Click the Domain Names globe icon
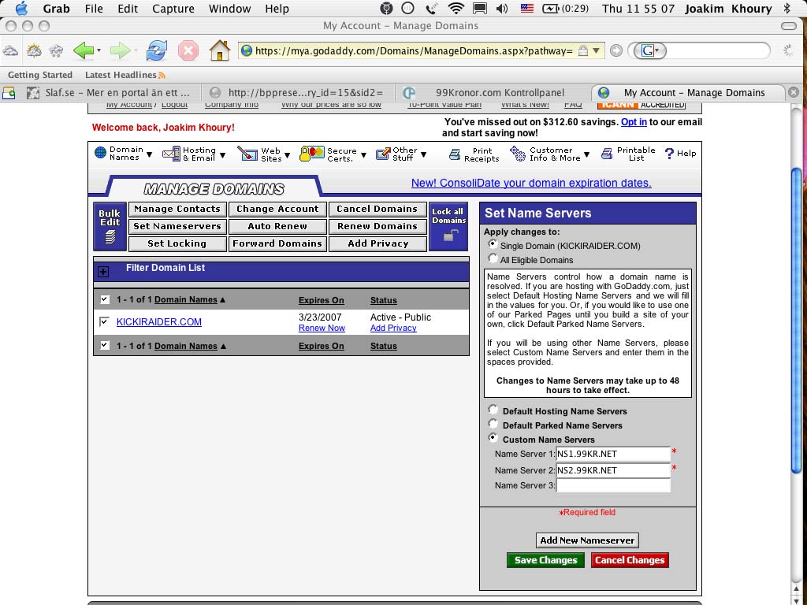 coord(100,153)
